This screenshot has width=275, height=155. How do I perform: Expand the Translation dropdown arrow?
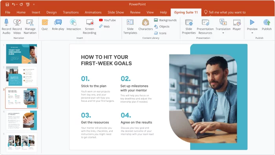pyautogui.click(x=223, y=33)
